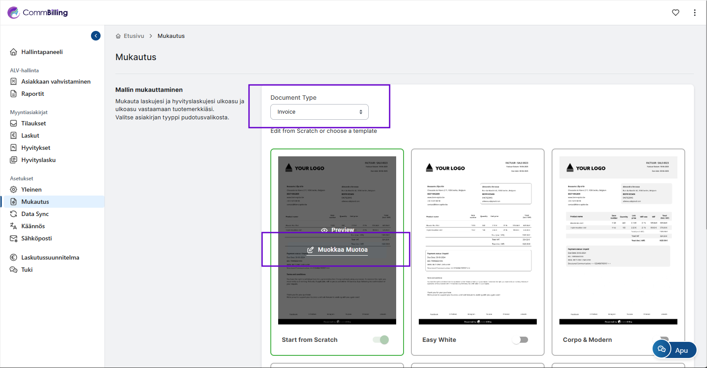Disable the Start from Scratch toggle

[x=381, y=340]
